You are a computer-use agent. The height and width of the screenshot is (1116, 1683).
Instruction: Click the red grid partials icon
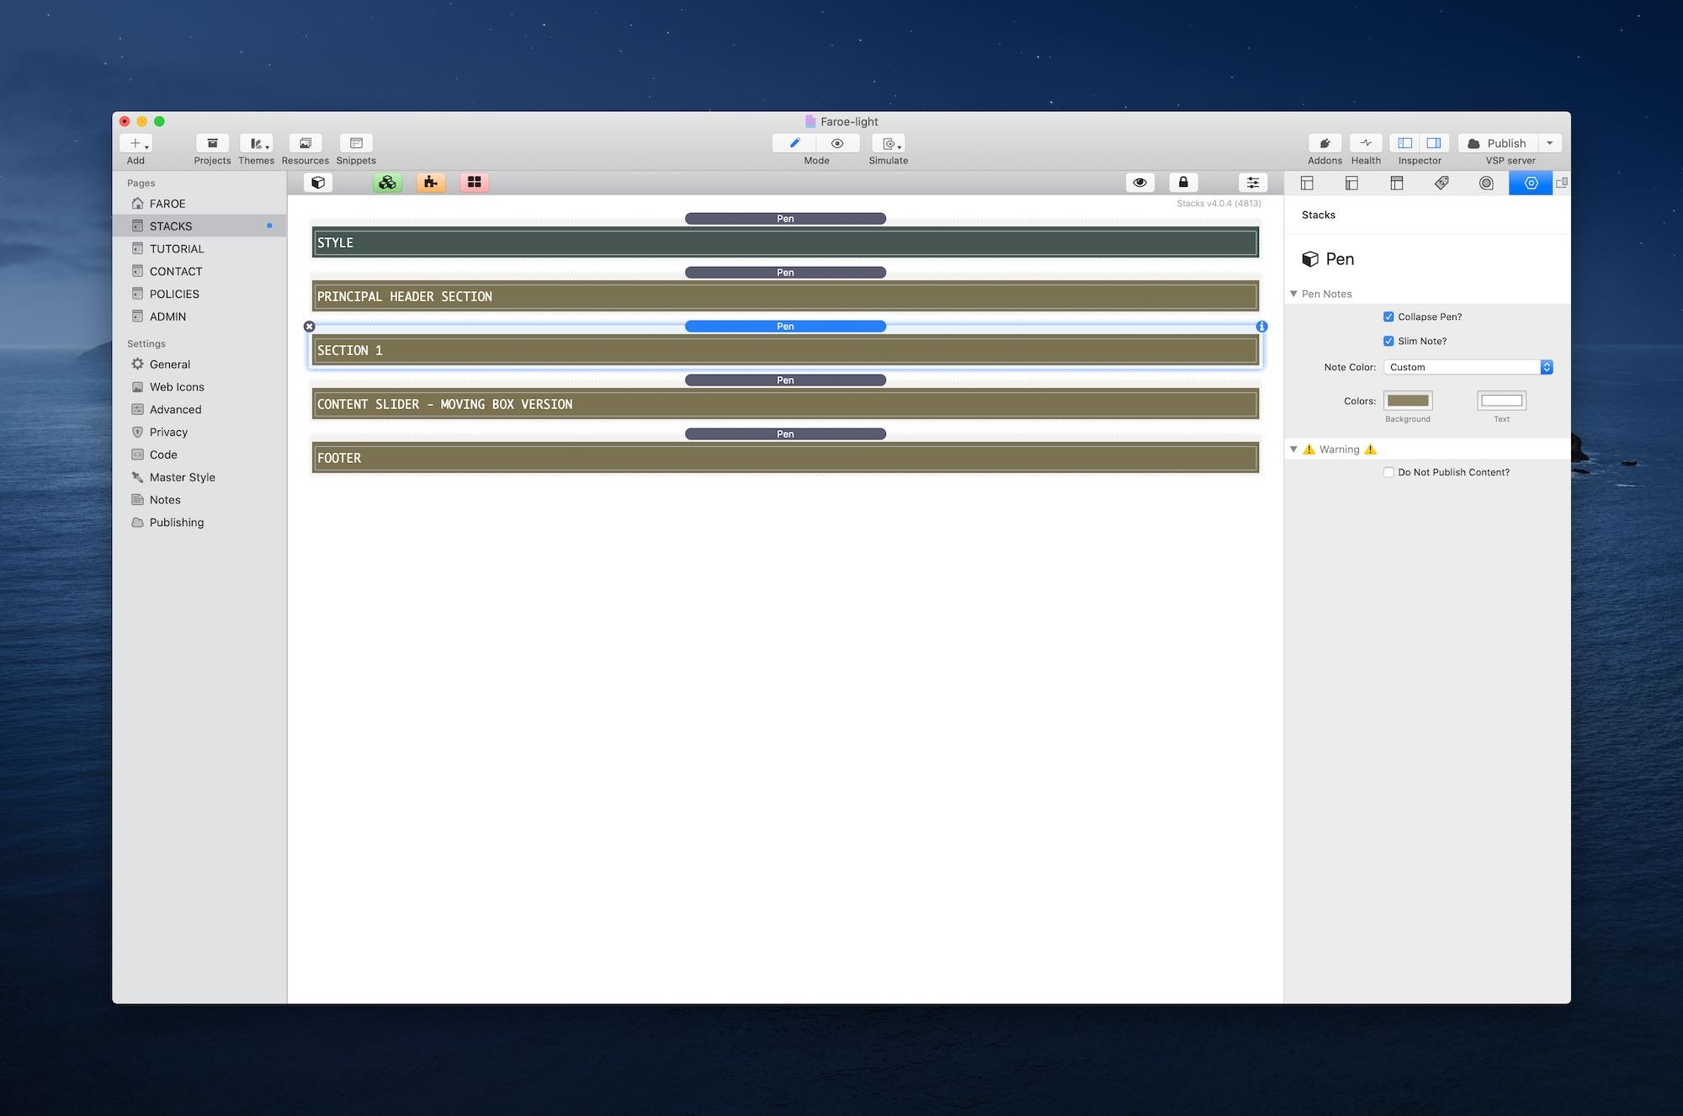(x=474, y=183)
